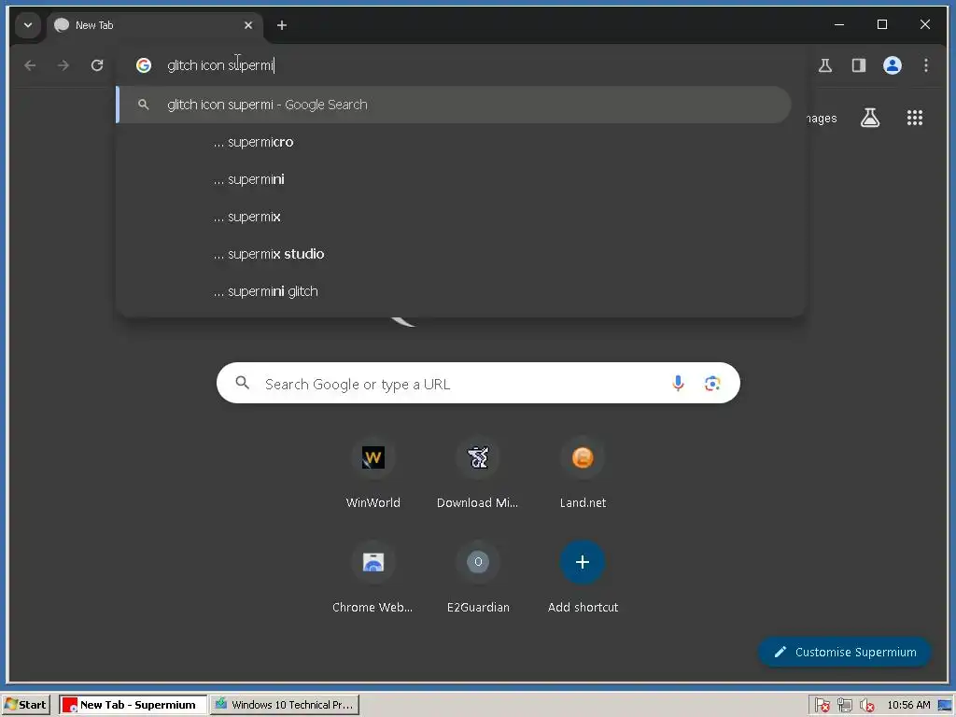This screenshot has width=956, height=717.
Task: Open the three-dot browser menu
Action: click(926, 65)
